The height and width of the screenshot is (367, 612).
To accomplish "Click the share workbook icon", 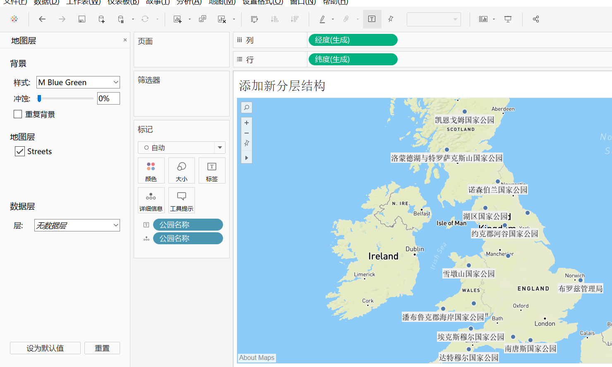I will click(536, 19).
